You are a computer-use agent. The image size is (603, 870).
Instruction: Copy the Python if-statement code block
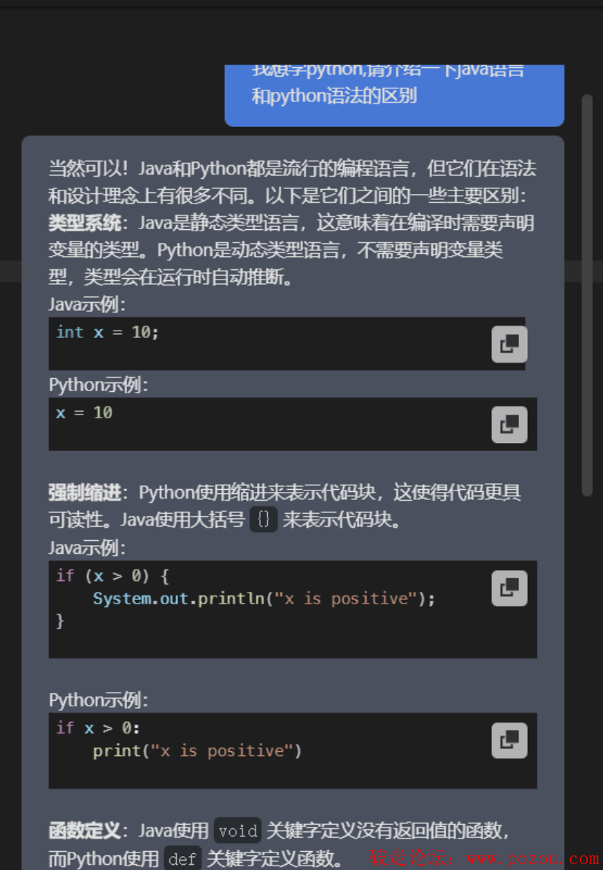point(509,740)
